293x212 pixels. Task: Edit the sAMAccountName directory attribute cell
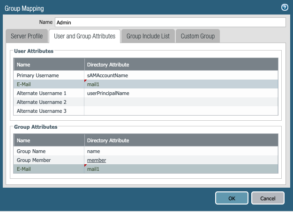pos(181,75)
